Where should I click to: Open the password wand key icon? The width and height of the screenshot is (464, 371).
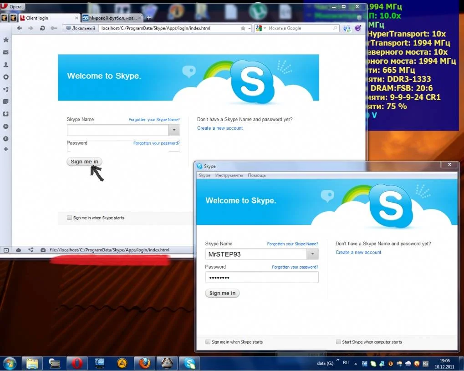tap(54, 28)
